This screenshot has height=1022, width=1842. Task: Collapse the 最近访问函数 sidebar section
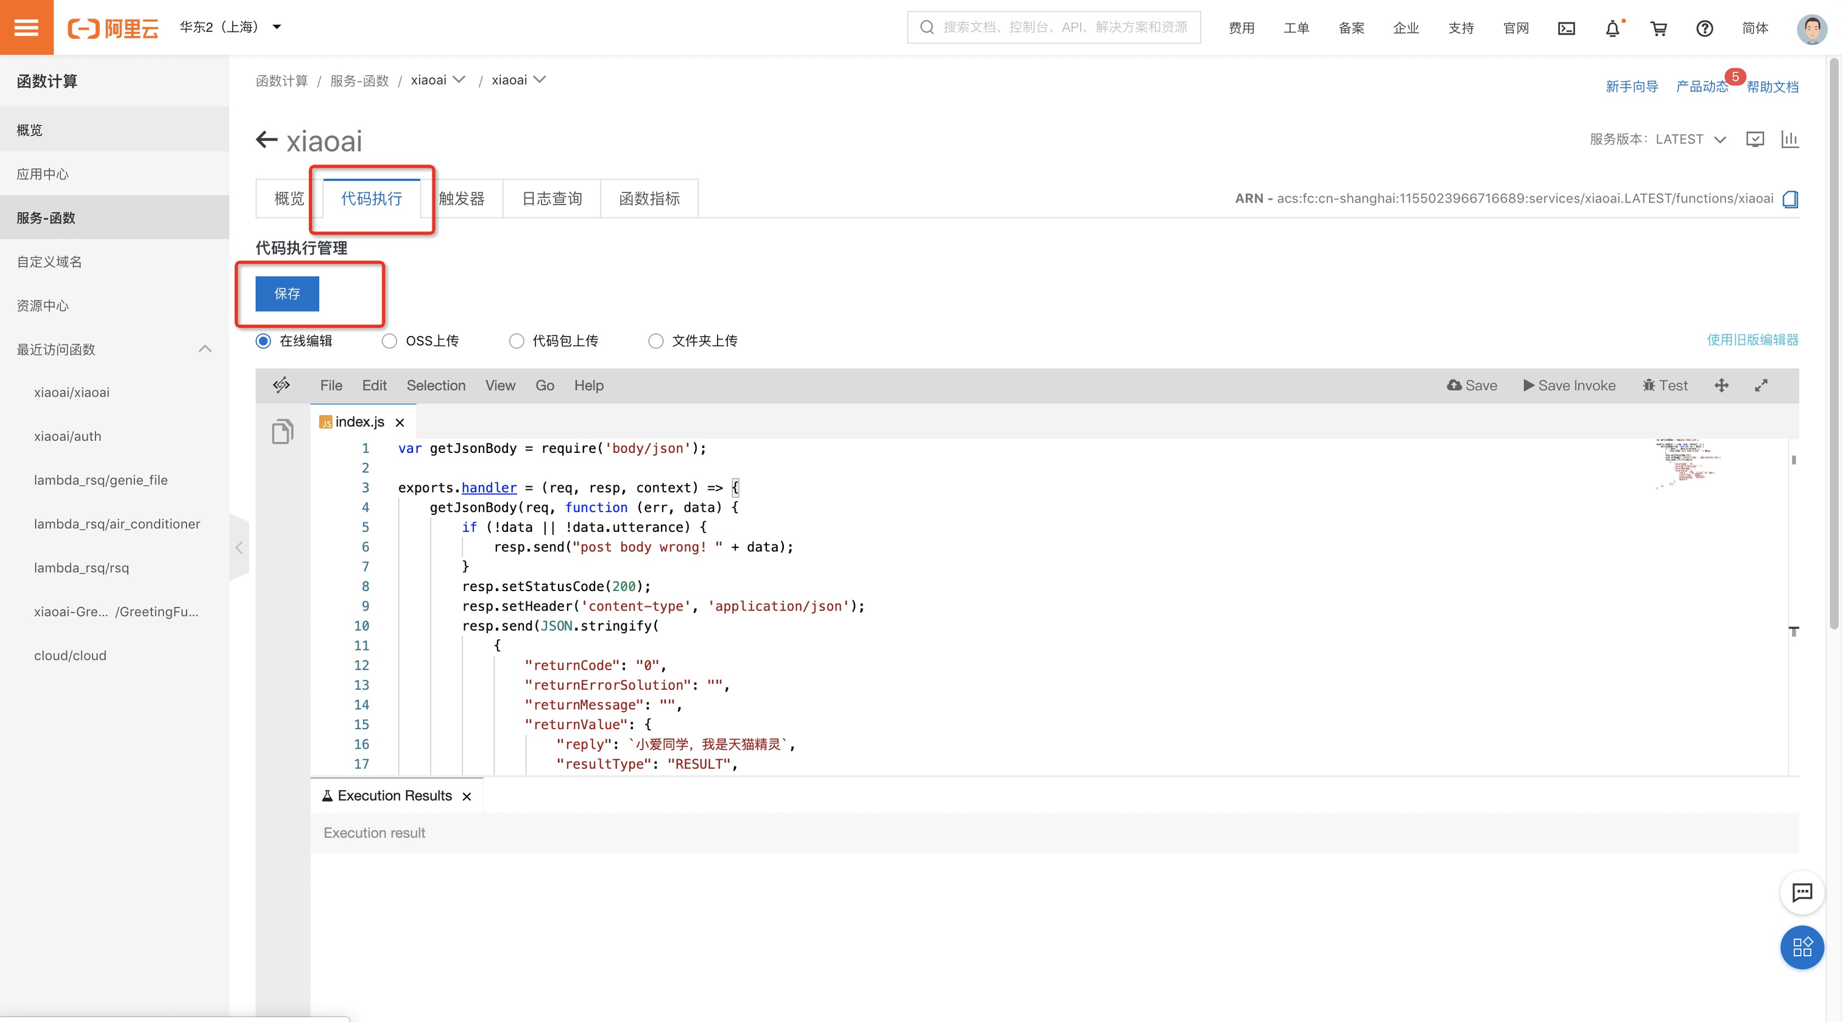[205, 349]
